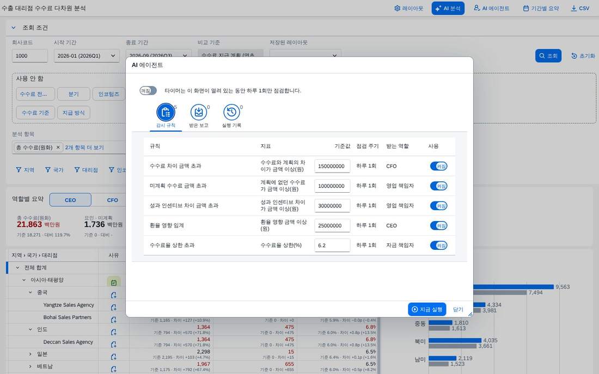Collapse the 전체 합계 tree row
Screen dimensions: 599x374
(17, 267)
